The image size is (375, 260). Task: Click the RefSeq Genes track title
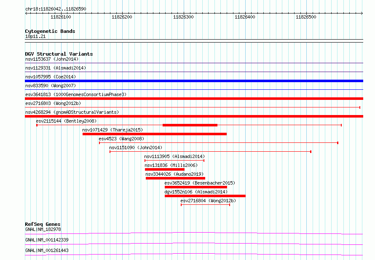[43, 224]
